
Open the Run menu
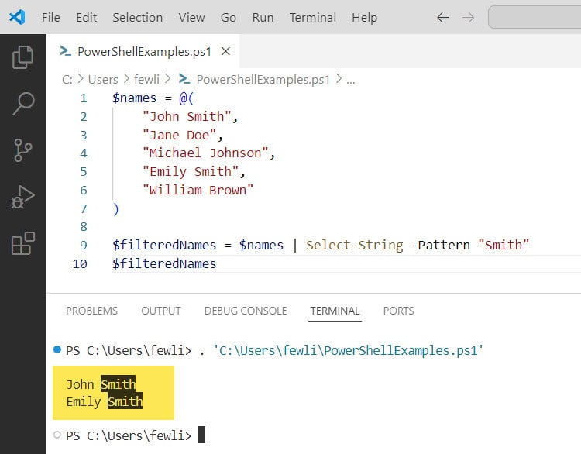(263, 17)
